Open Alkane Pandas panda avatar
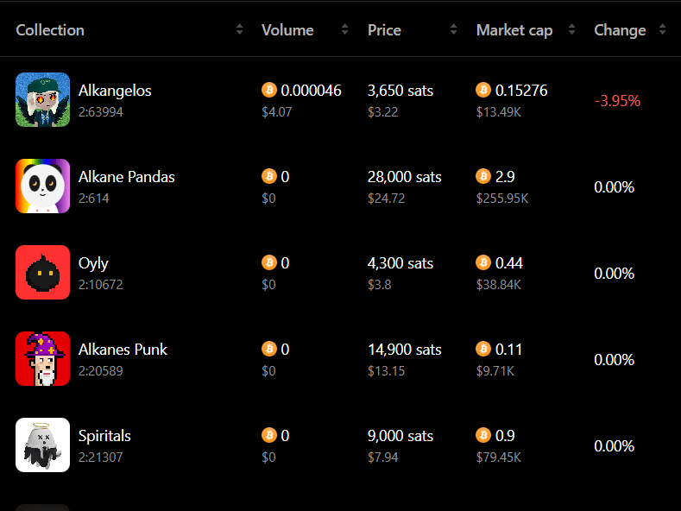Image resolution: width=681 pixels, height=511 pixels. [42, 186]
